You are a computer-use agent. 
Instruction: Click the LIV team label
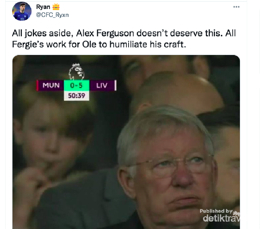click(102, 85)
